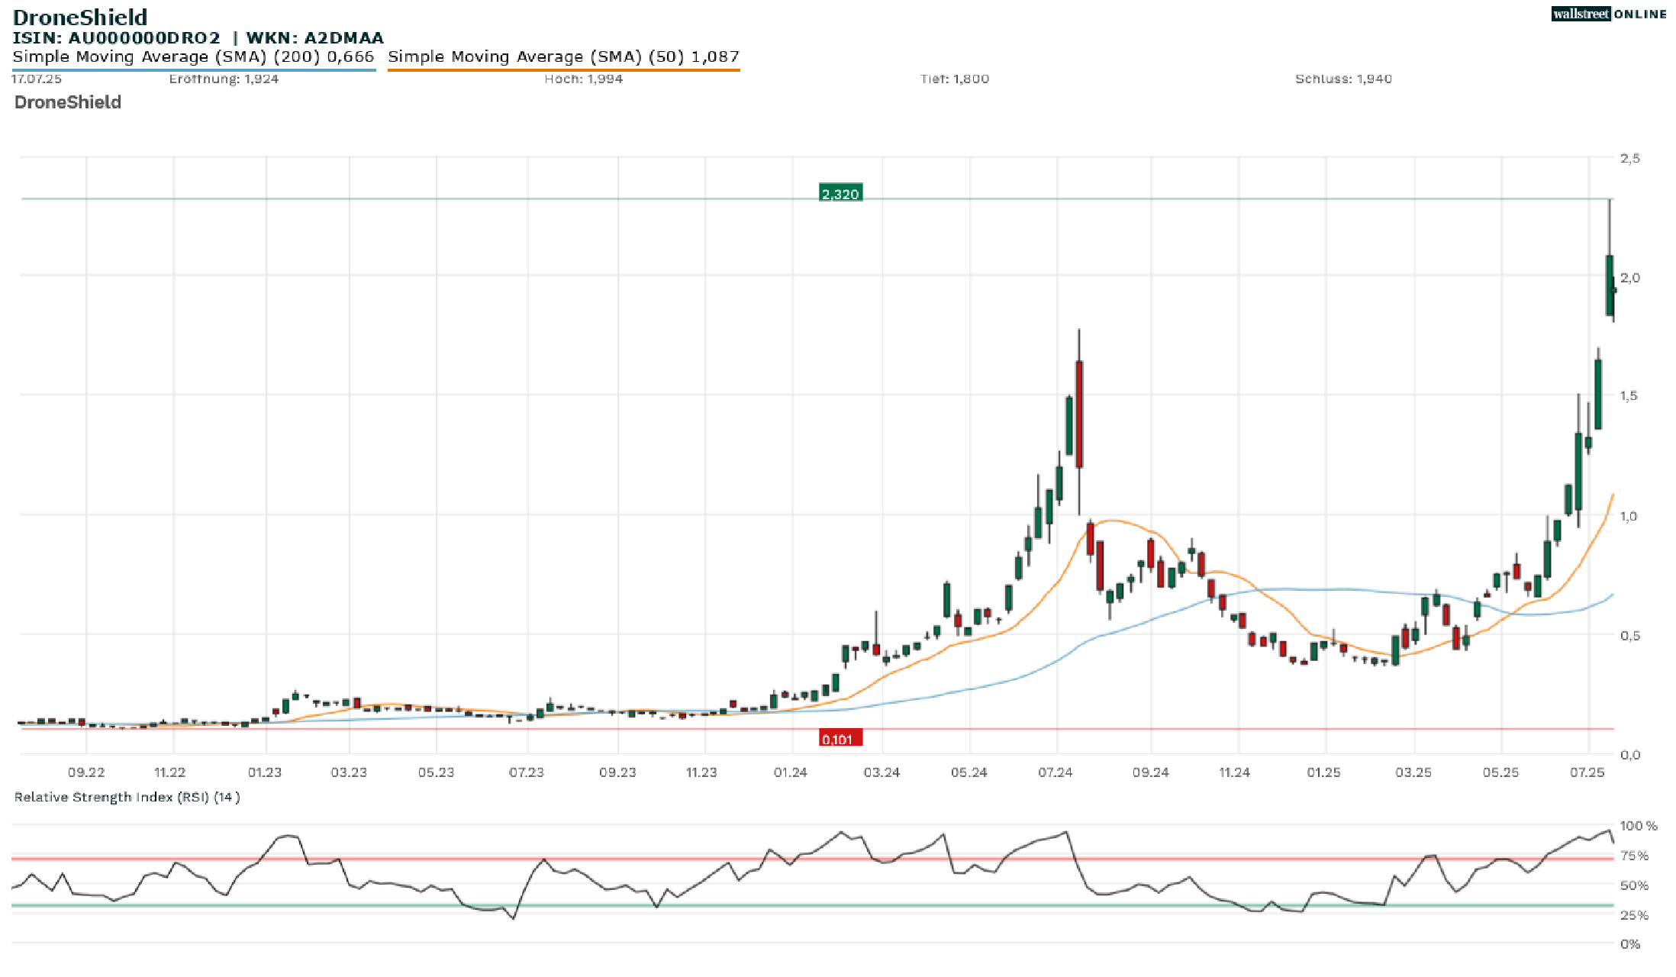Click the 2,0 price axis label

click(x=1630, y=278)
